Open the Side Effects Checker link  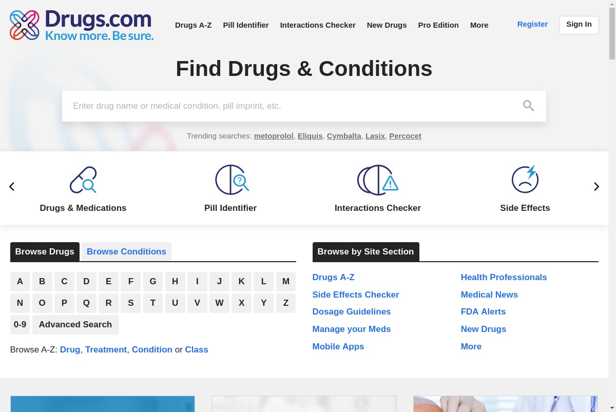click(x=356, y=295)
